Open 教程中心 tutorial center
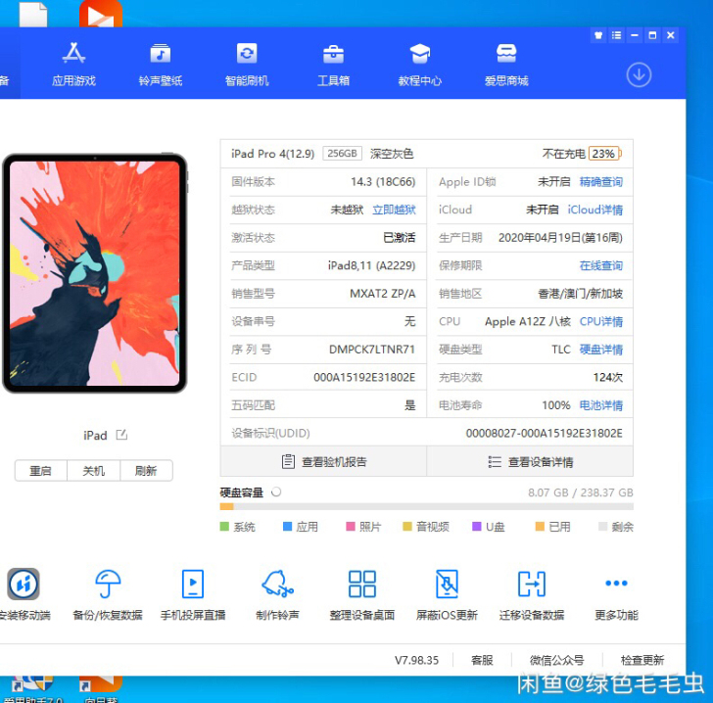 pos(420,65)
